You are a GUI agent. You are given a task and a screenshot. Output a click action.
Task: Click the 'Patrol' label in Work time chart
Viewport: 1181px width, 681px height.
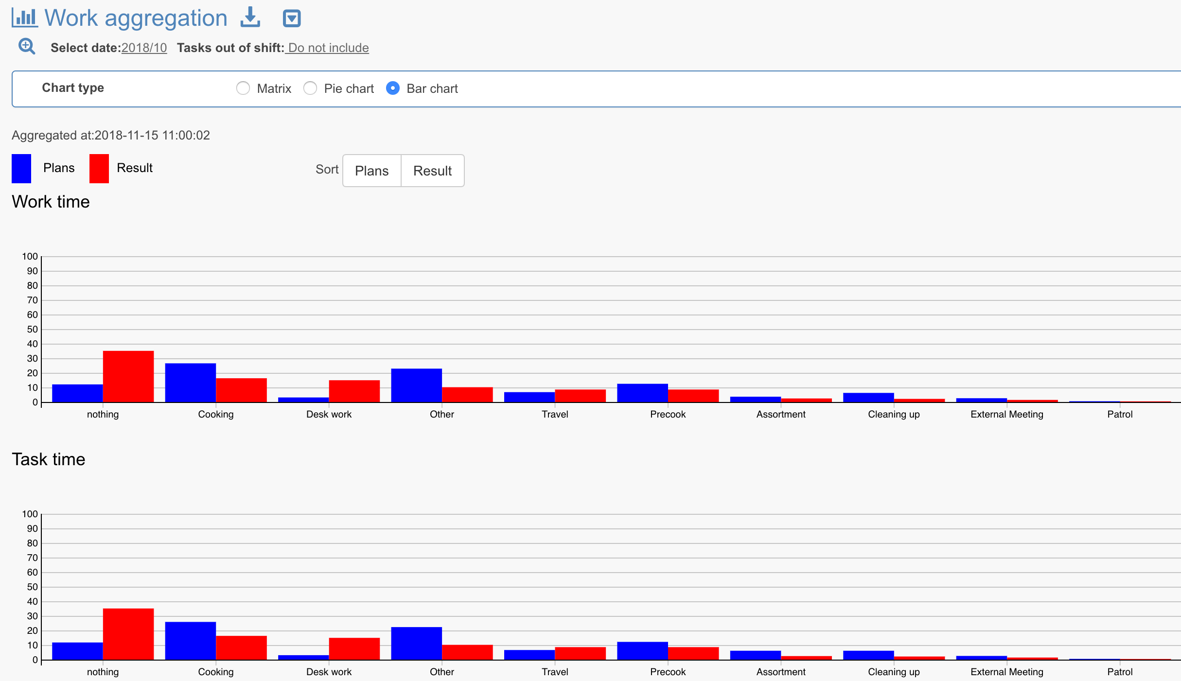click(1120, 414)
